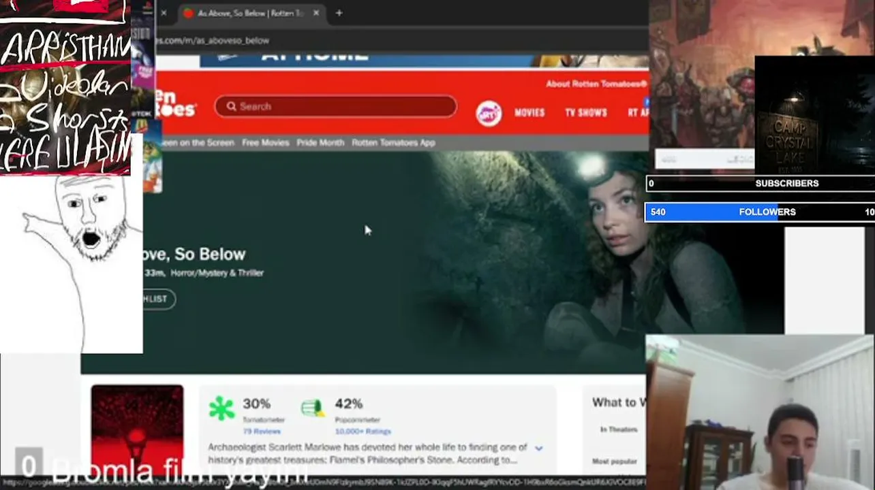Open the About Rotten Tomatoes link
Image resolution: width=875 pixels, height=490 pixels.
(x=596, y=84)
